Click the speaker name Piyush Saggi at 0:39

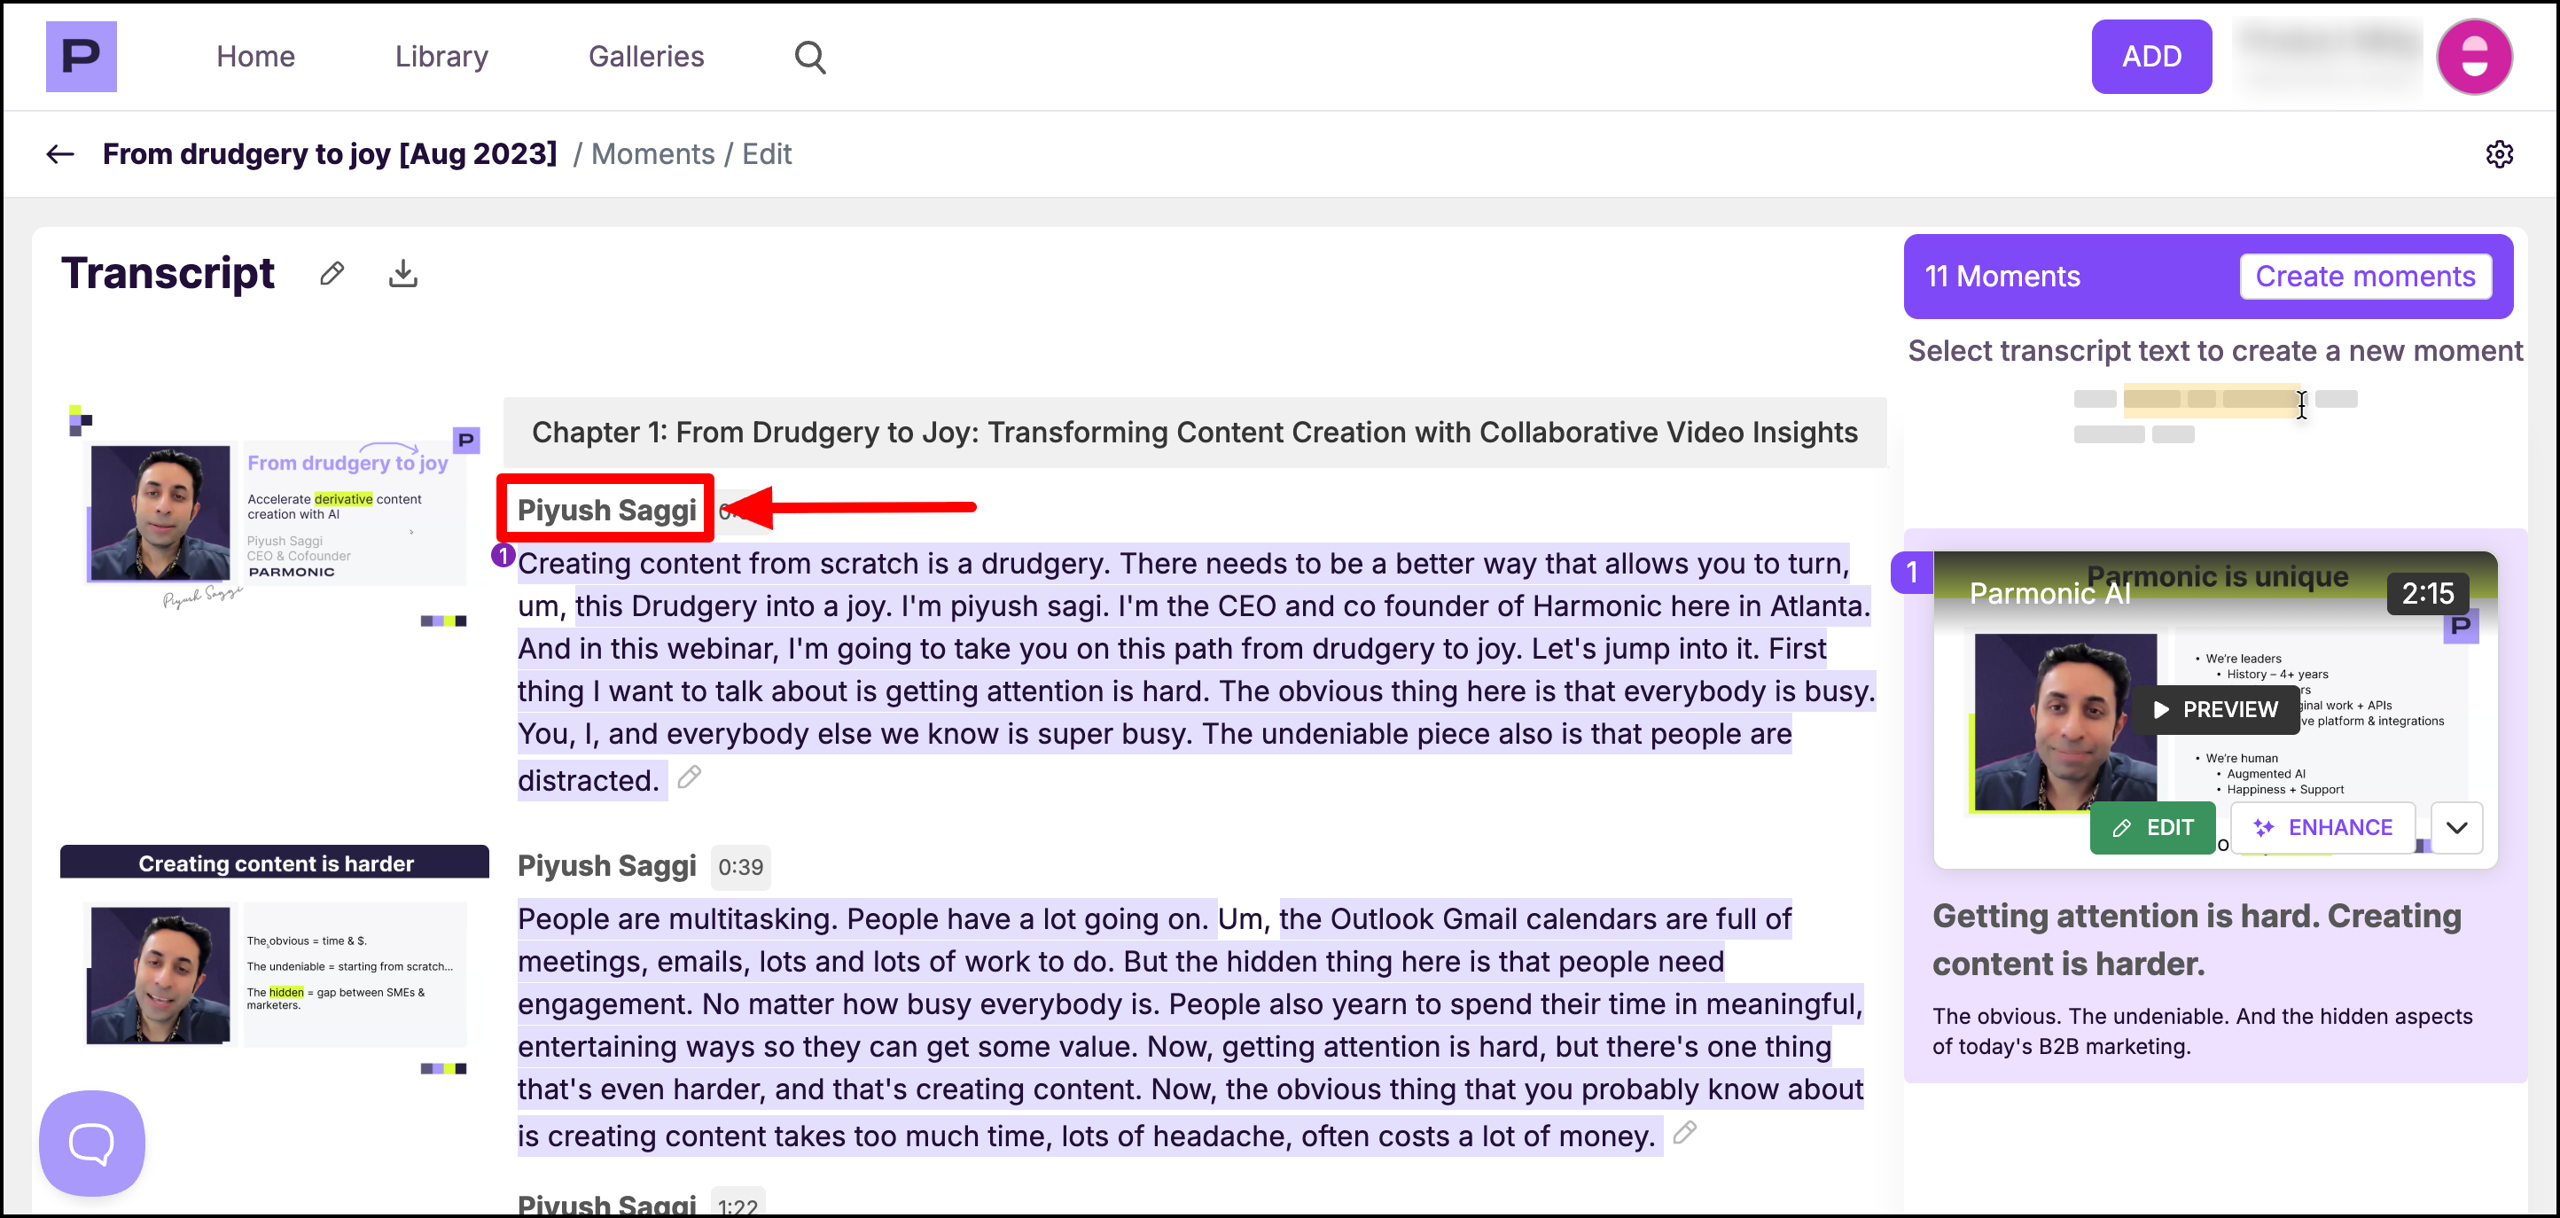[606, 866]
